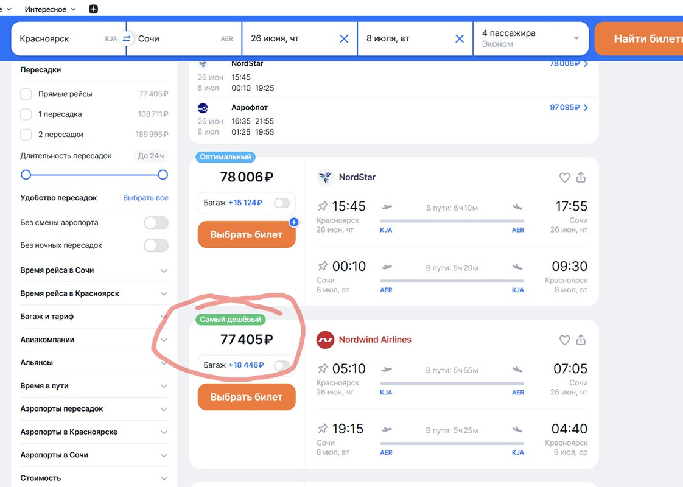Image resolution: width=683 pixels, height=487 pixels.
Task: Click the Самый дешёвый badge
Action: (231, 320)
